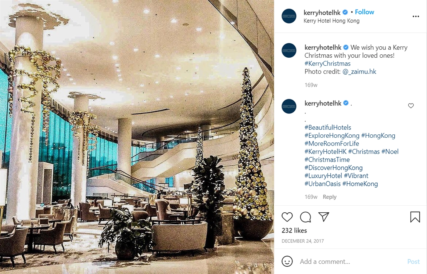Viewport: 427px width, 274px height.
Task: Open the #BeautifulHotels hashtag
Action: [x=328, y=127]
